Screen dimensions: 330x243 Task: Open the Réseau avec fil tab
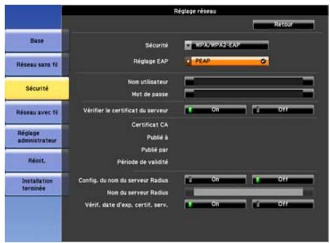(37, 112)
